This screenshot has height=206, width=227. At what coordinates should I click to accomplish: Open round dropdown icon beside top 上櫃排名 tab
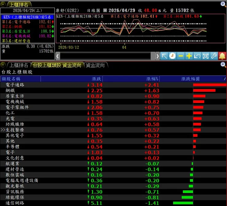pos(3,5)
